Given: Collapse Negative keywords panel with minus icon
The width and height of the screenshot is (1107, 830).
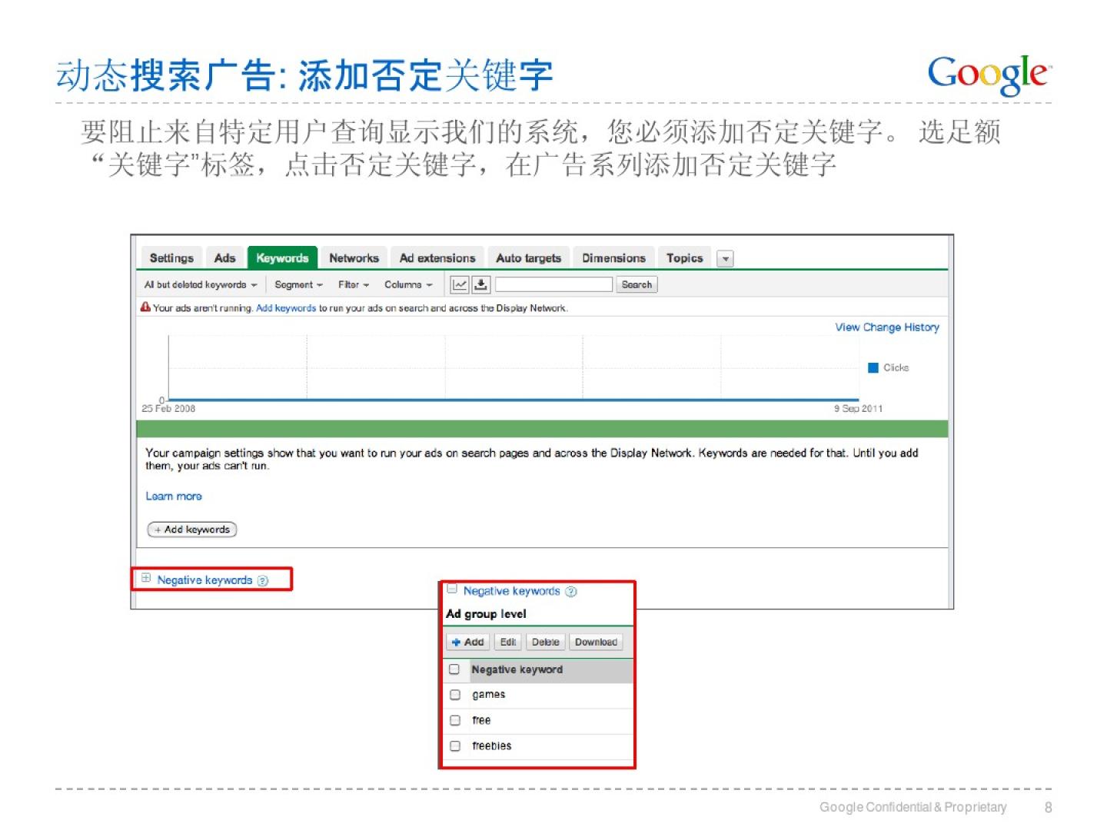Looking at the screenshot, I should (x=453, y=589).
